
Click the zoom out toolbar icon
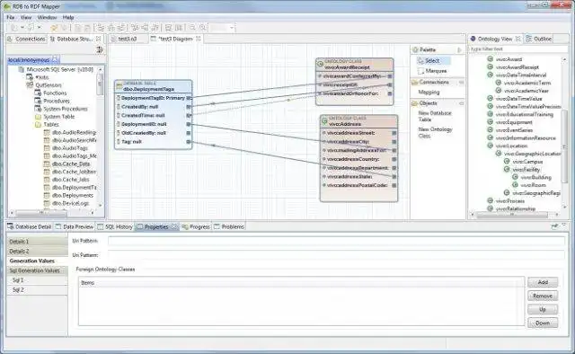pyautogui.click(x=192, y=28)
